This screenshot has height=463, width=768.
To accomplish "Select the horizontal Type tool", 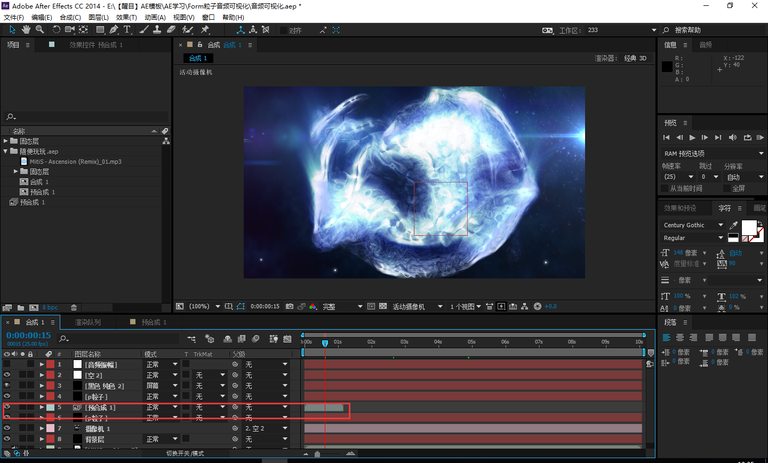I will tap(127, 29).
